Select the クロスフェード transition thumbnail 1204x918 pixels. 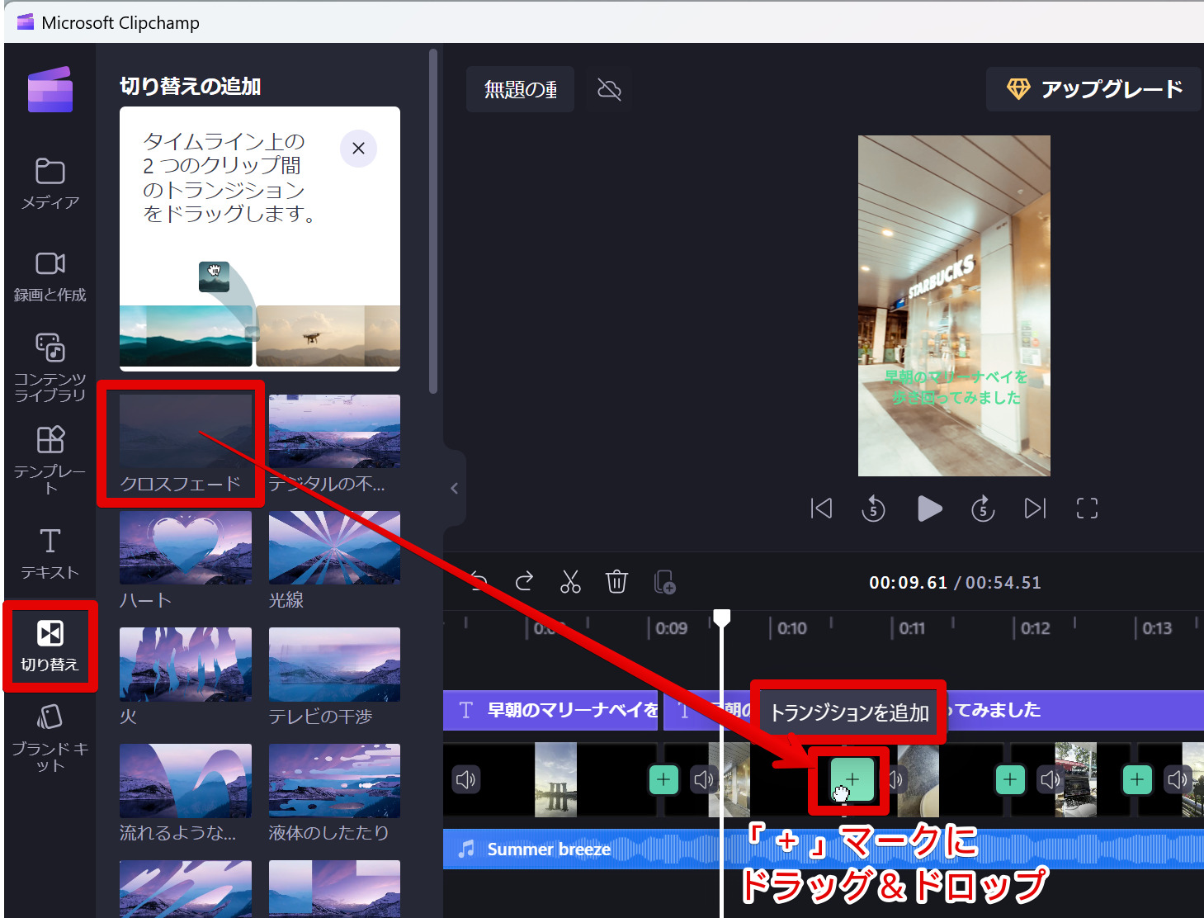pyautogui.click(x=185, y=431)
